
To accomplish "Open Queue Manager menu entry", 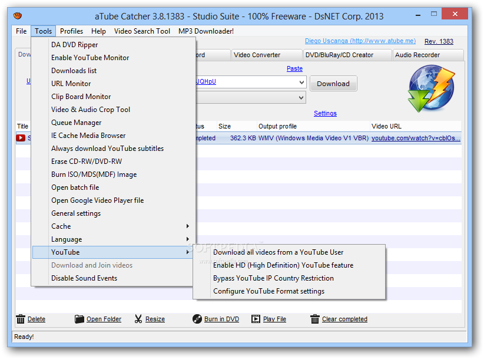I will [x=114, y=123].
